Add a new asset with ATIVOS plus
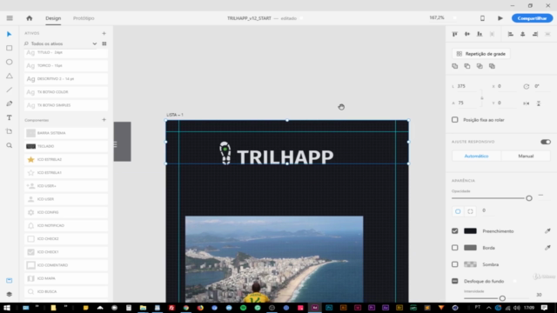Image resolution: width=557 pixels, height=313 pixels. click(x=104, y=33)
